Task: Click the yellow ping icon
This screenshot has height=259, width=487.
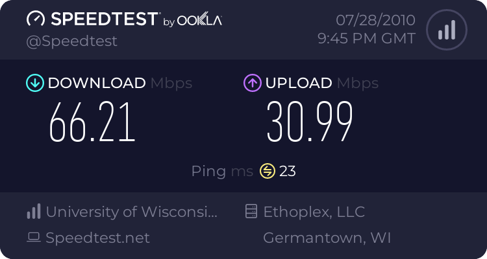Action: (268, 171)
